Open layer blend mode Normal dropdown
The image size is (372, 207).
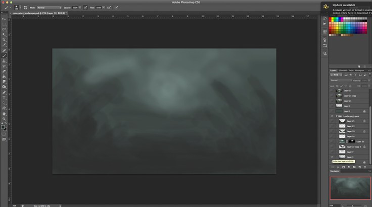341,80
